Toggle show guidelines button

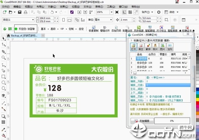pyautogui.click(x=136, y=12)
